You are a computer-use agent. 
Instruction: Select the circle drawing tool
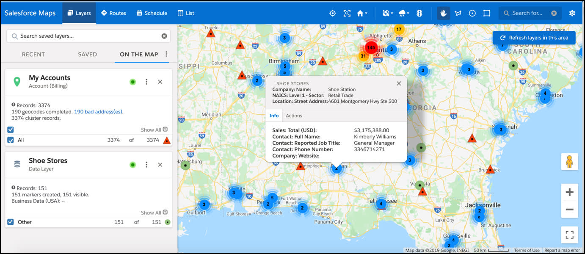tap(472, 13)
